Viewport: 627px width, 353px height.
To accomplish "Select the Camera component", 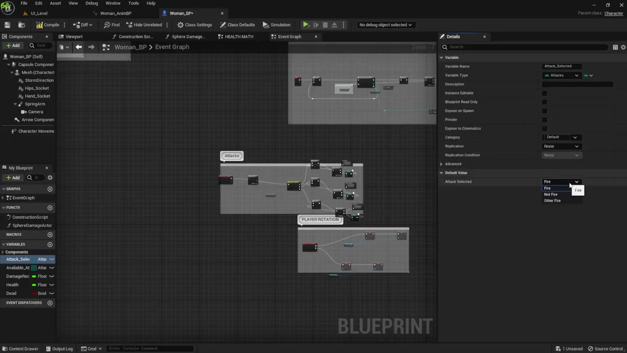I will [x=36, y=112].
